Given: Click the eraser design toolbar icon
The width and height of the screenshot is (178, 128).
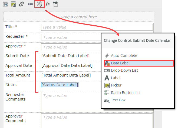Looking at the screenshot, I should click(13, 4).
